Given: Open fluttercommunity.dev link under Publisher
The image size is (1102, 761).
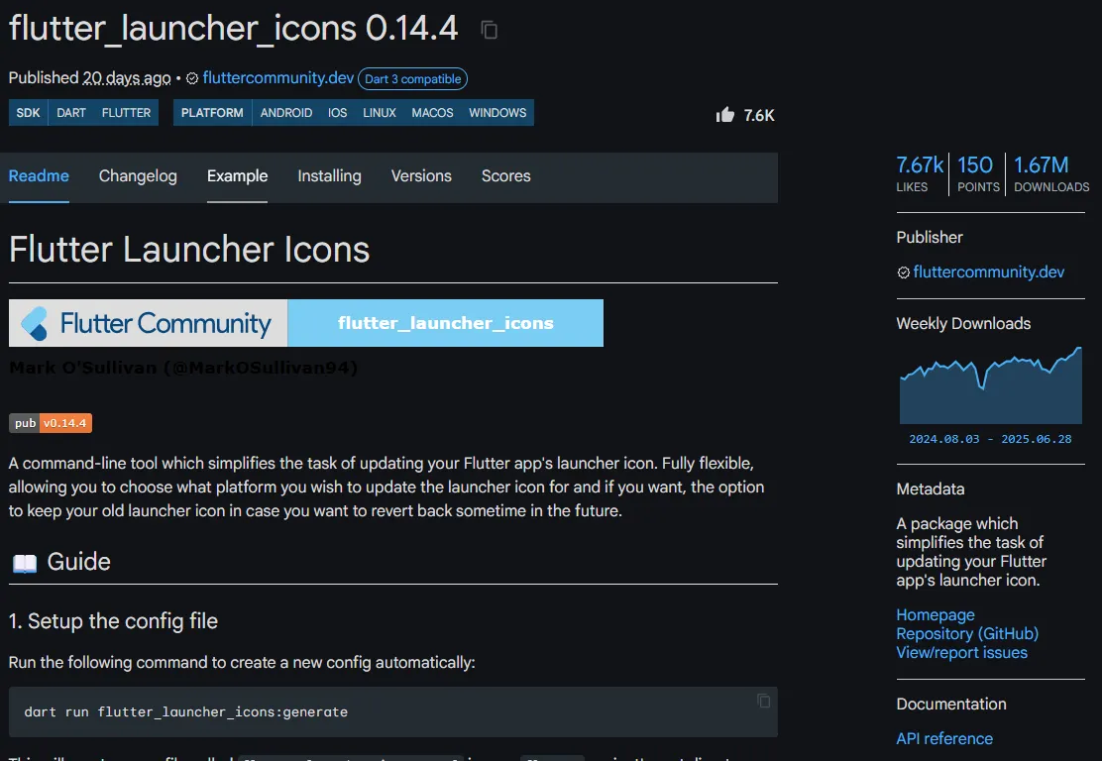Looking at the screenshot, I should [989, 272].
